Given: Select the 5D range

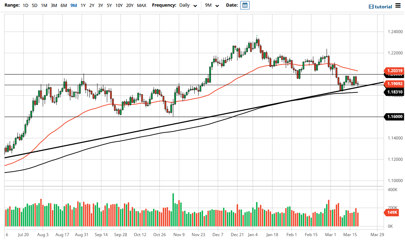Looking at the screenshot, I should (x=35, y=6).
